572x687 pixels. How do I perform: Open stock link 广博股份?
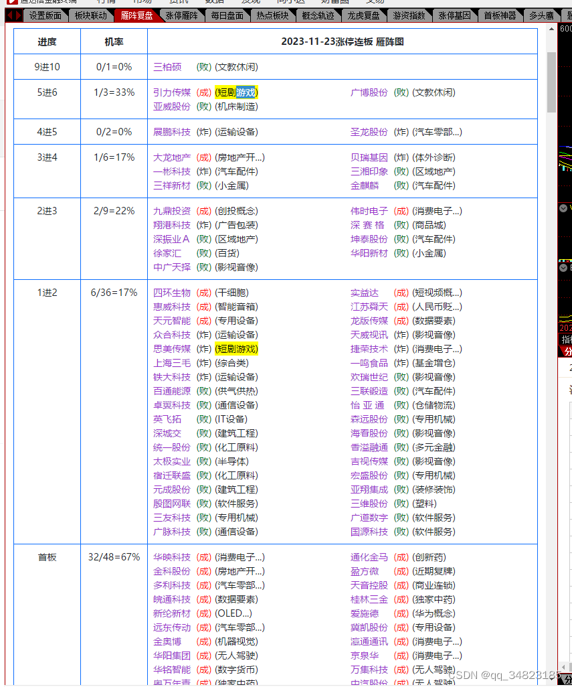[369, 92]
